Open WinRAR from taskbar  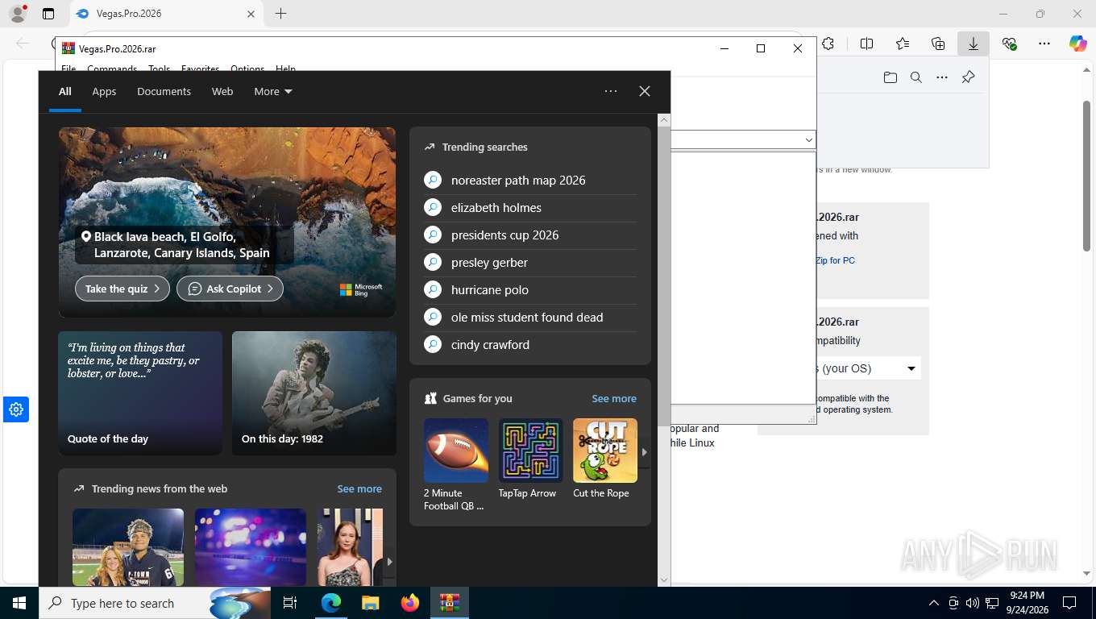[x=450, y=603]
